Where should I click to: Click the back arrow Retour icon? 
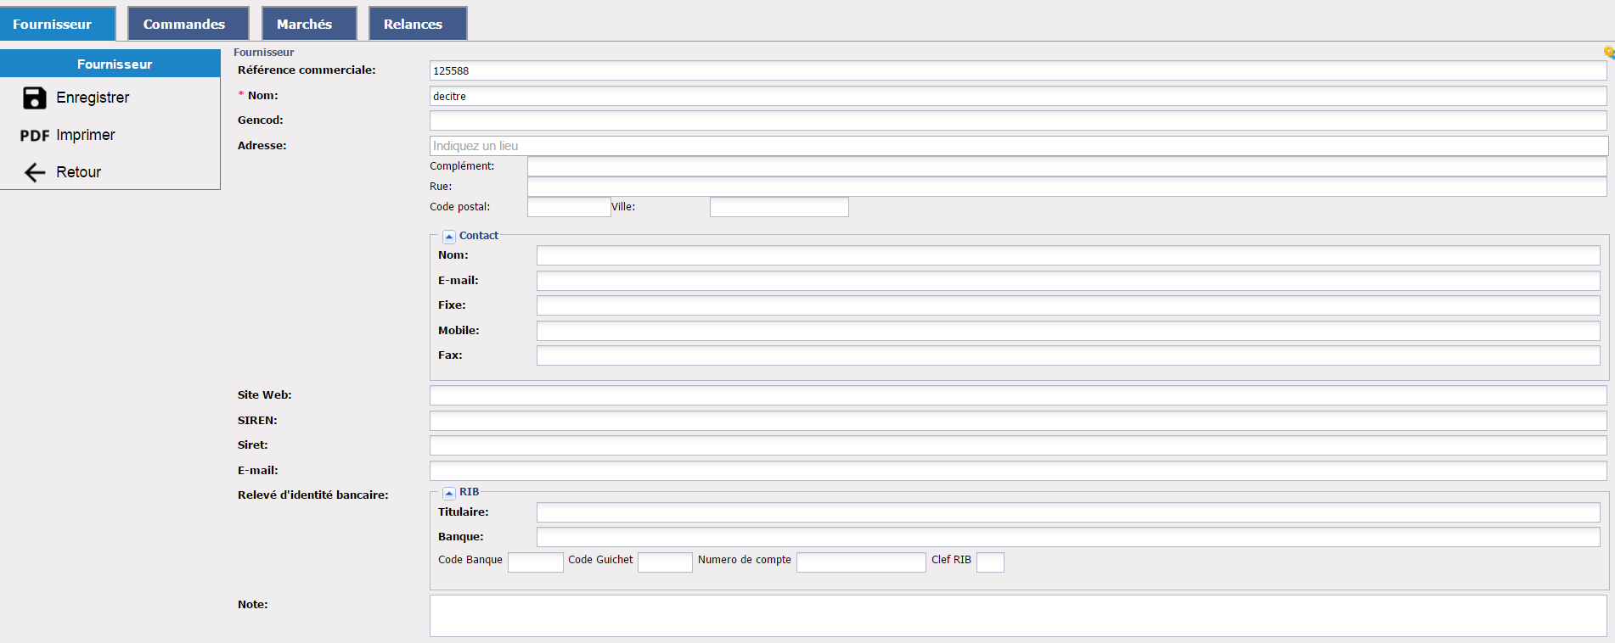[35, 173]
